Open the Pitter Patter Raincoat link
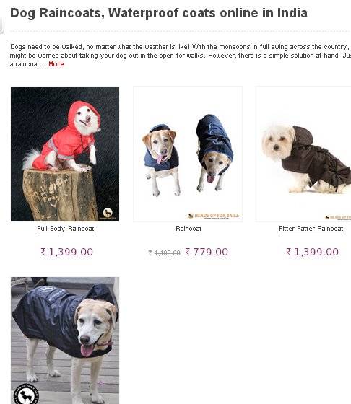The width and height of the screenshot is (351, 404). (x=311, y=229)
